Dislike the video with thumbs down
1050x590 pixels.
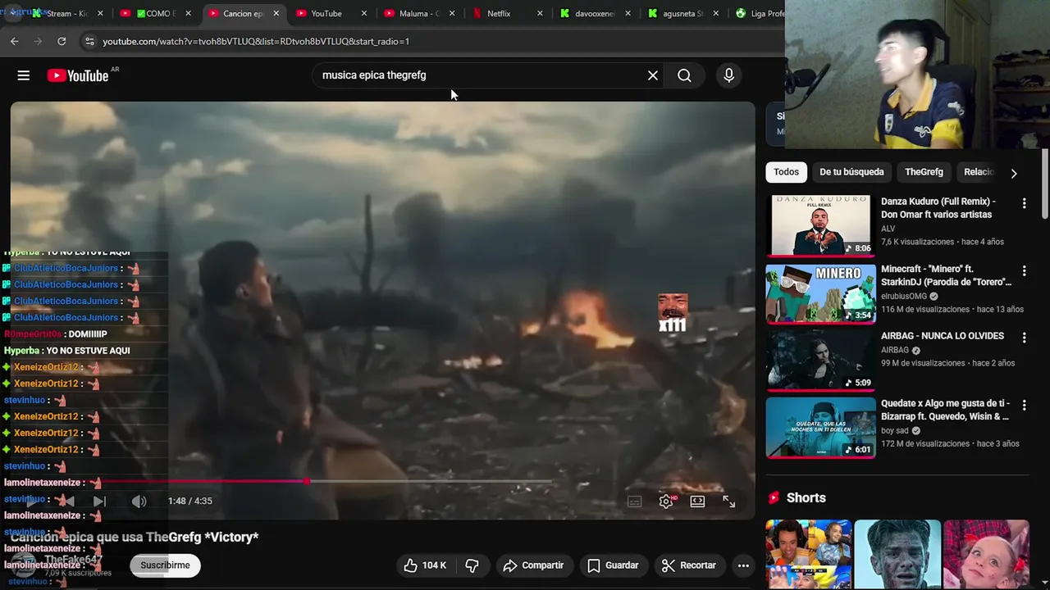point(472,565)
